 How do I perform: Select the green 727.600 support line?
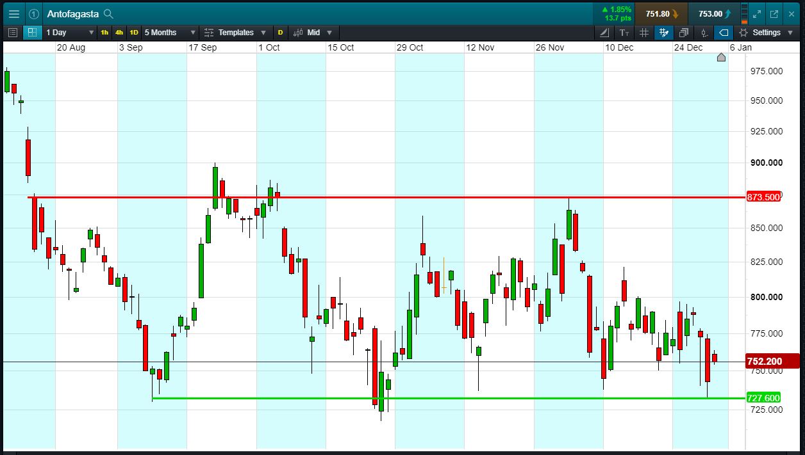tap(449, 398)
